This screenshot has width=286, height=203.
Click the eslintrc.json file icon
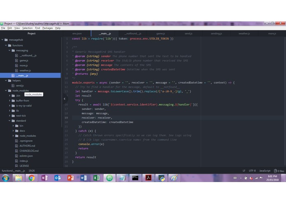[16, 156]
